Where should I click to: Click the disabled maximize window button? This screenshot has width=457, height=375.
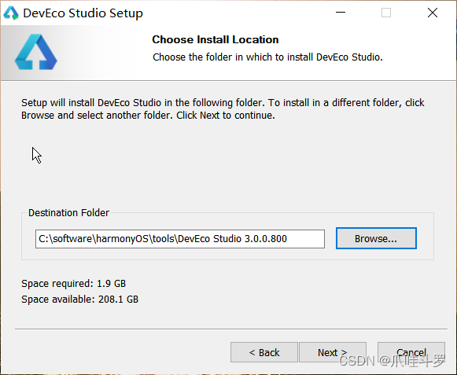coord(386,13)
